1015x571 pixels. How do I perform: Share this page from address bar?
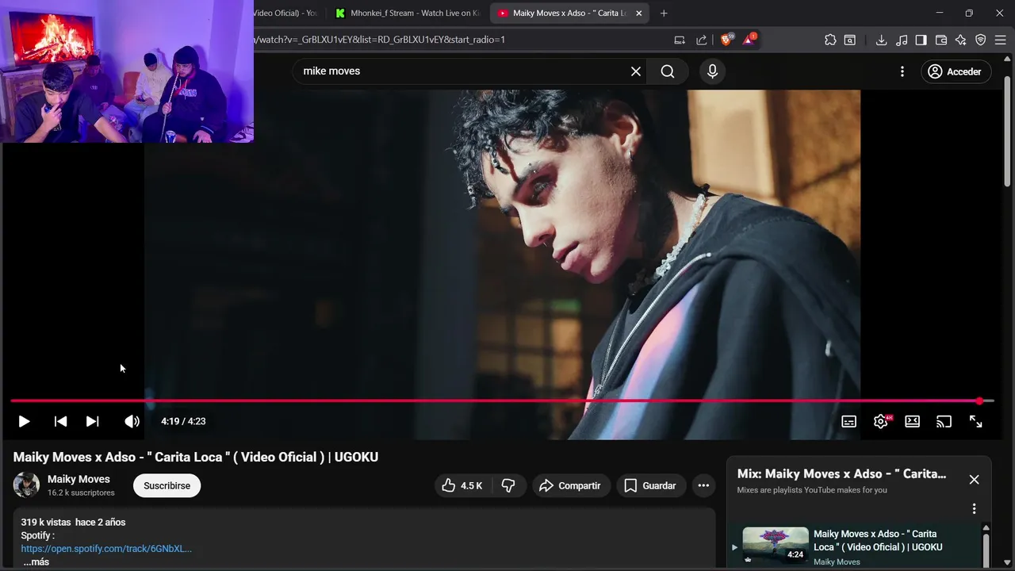(702, 40)
